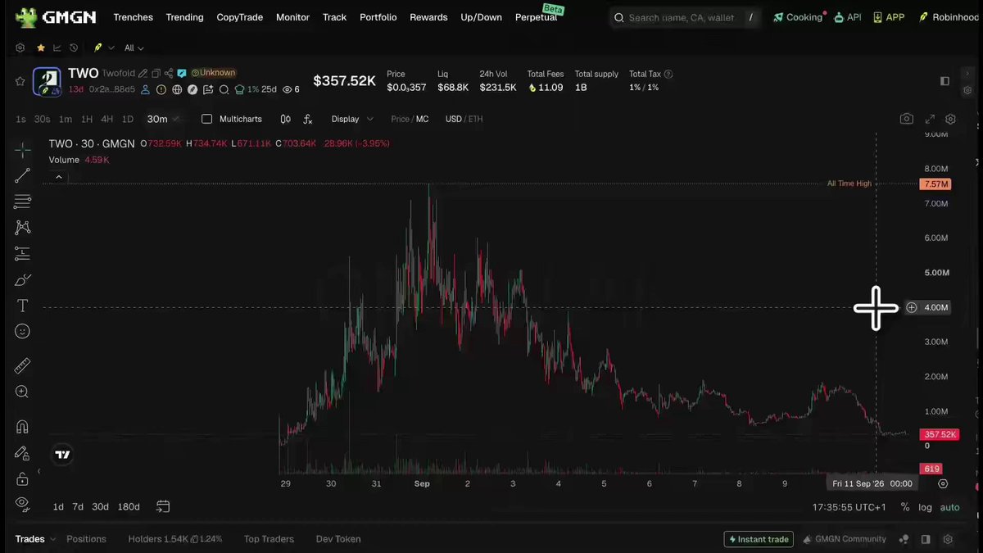983x553 pixels.
Task: Switch to the Positions tab
Action: tap(86, 539)
